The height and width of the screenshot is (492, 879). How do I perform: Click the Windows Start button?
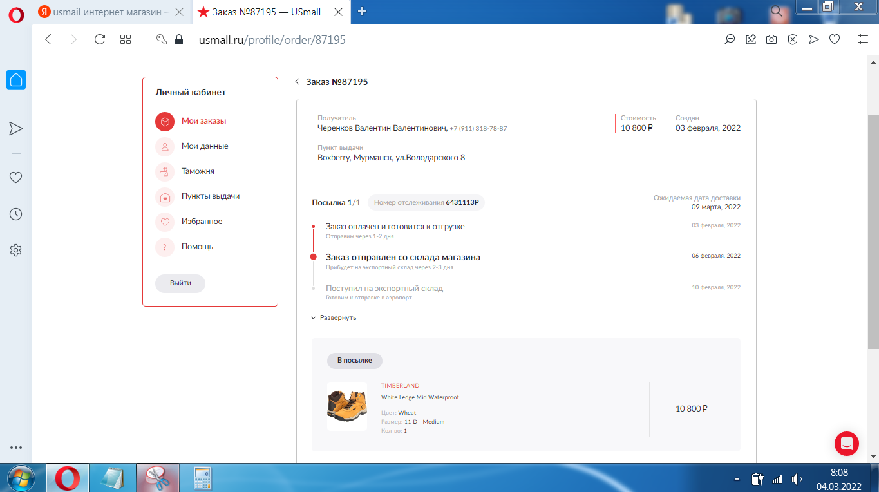(21, 478)
